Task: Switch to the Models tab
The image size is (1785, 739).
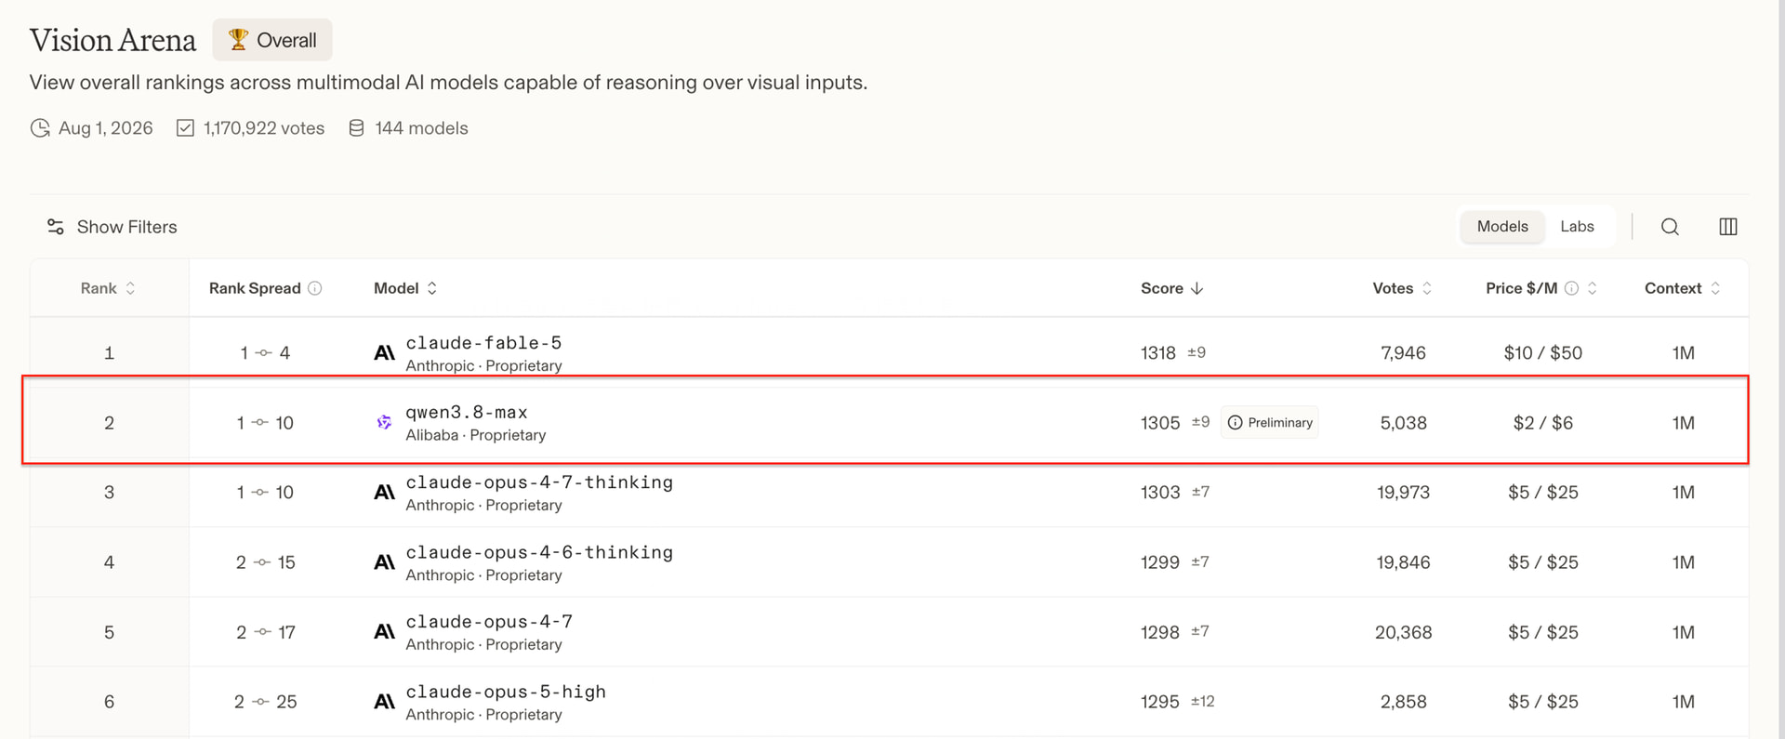Action: pyautogui.click(x=1502, y=227)
